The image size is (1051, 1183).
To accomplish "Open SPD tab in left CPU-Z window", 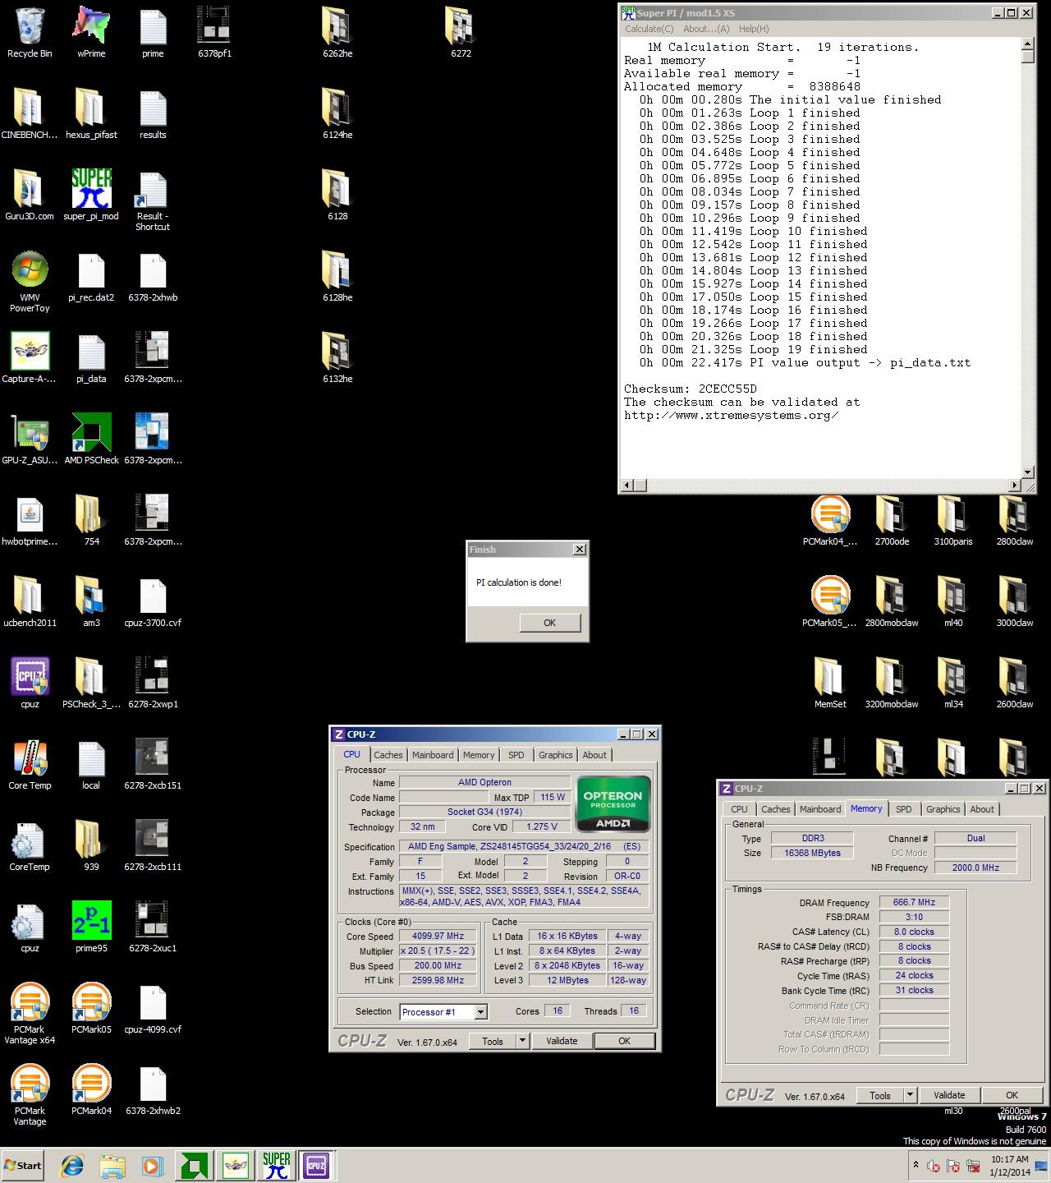I will 516,755.
